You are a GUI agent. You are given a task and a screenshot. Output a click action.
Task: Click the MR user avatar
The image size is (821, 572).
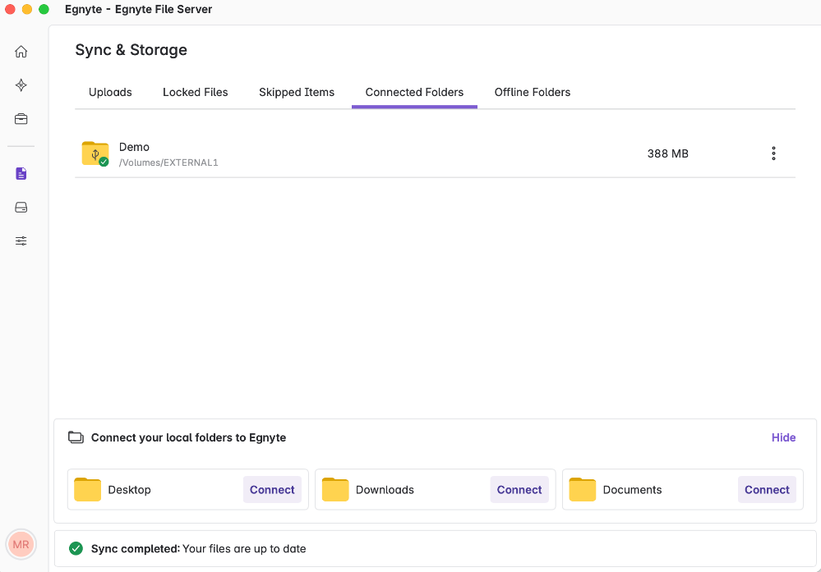[21, 544]
